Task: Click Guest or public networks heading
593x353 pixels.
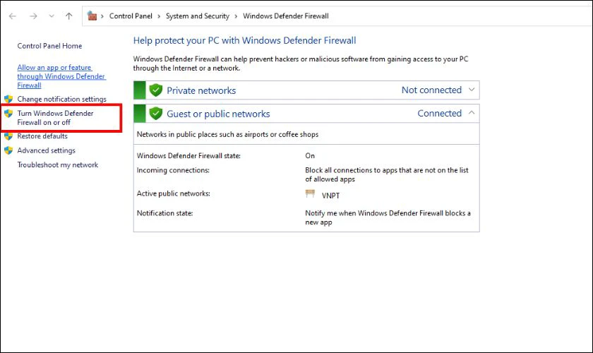Action: (218, 114)
